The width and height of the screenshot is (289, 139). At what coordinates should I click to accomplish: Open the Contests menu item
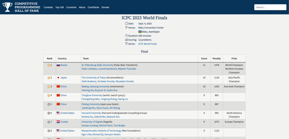(x=48, y=7)
